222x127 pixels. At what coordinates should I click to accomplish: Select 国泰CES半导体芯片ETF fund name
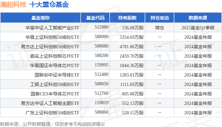tap(55, 94)
